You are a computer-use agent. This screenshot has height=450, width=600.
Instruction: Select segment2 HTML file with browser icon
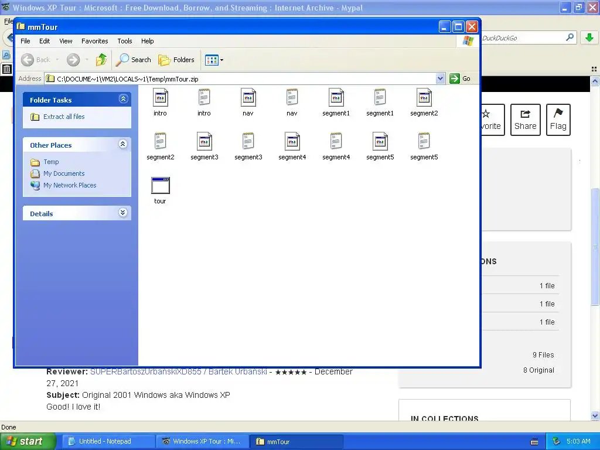tap(424, 98)
